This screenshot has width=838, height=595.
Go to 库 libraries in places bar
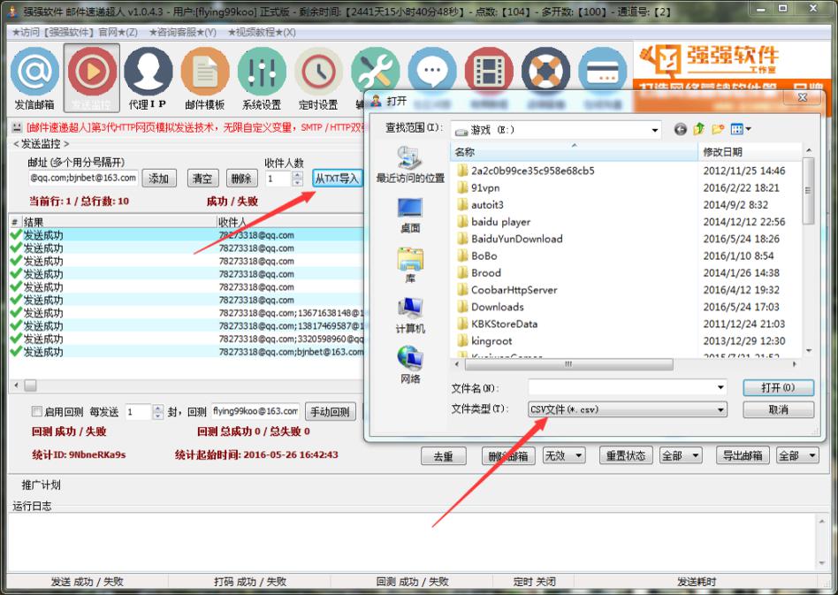tap(410, 265)
